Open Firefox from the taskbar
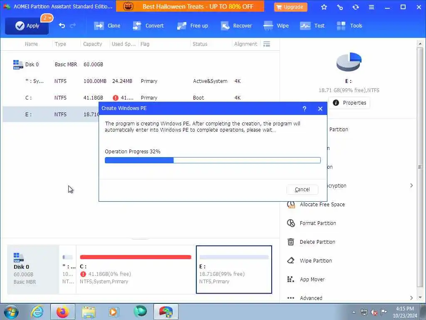Screen dimensions: 426x320 [x=62, y=312]
